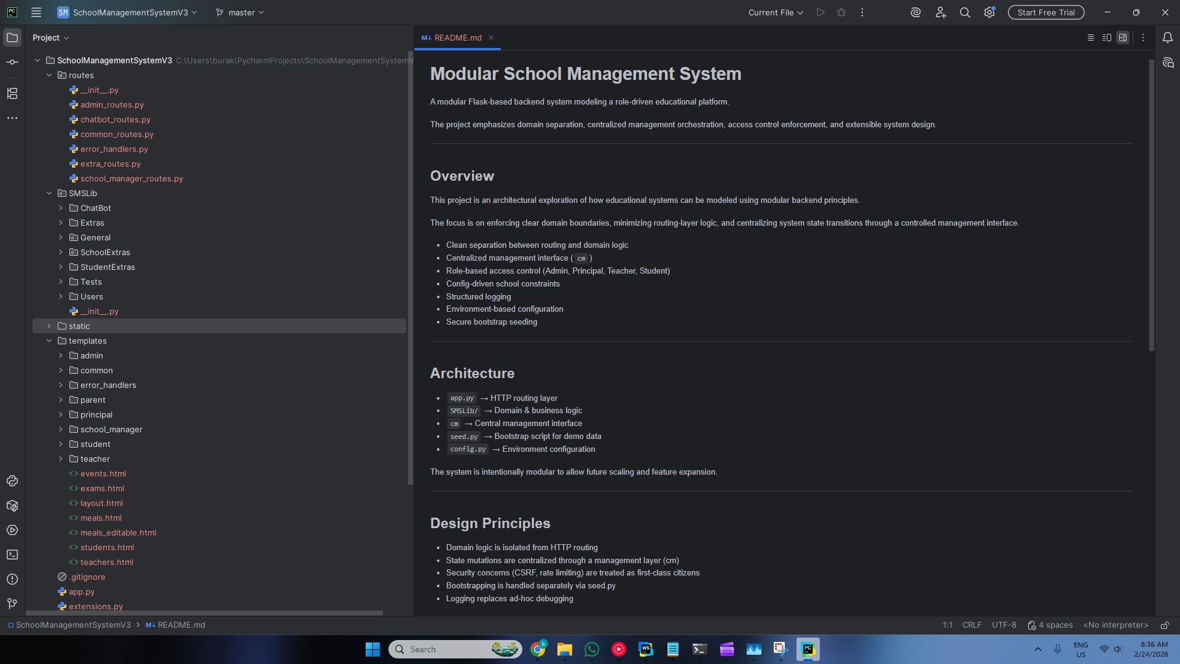Click the Windows taskbar Search box
Image resolution: width=1180 pixels, height=664 pixels.
(x=455, y=649)
